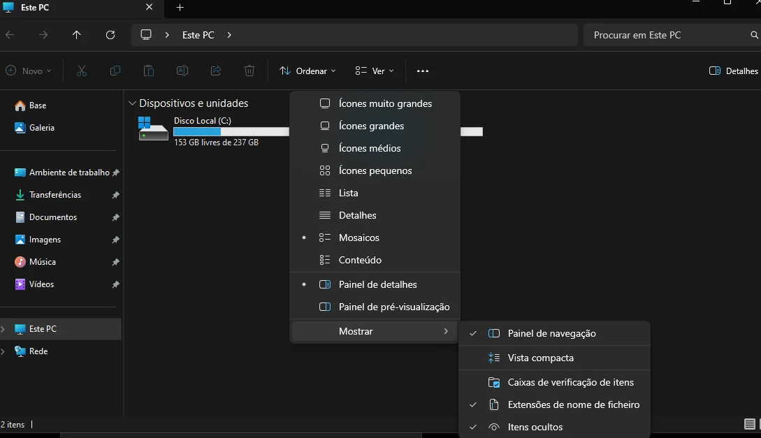Open Galeria in the sidebar
The image size is (761, 438).
click(34, 128)
